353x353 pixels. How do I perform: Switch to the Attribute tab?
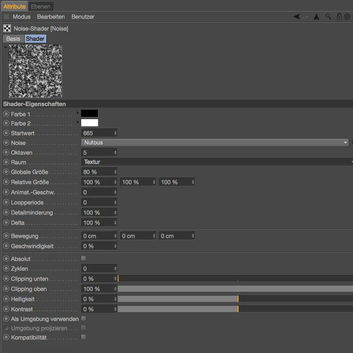[15, 7]
